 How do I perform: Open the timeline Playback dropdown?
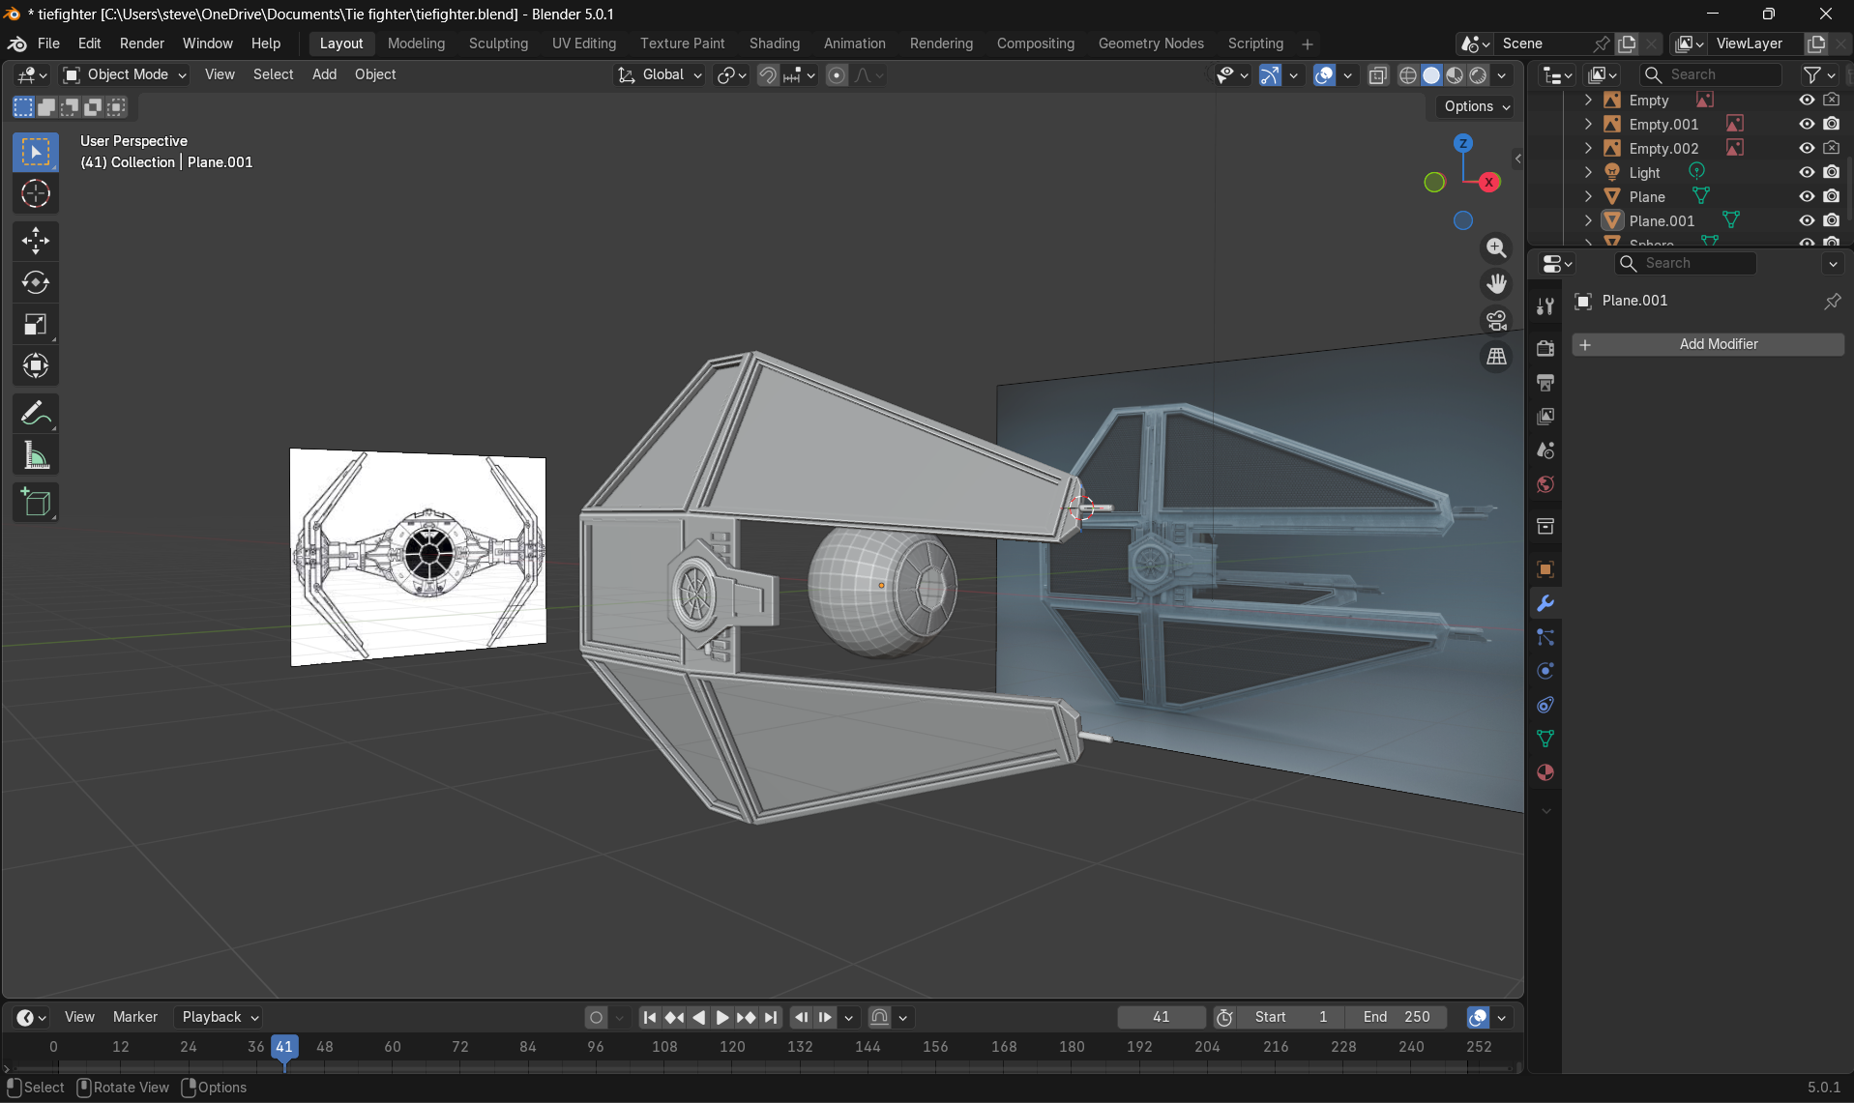pyautogui.click(x=221, y=1017)
